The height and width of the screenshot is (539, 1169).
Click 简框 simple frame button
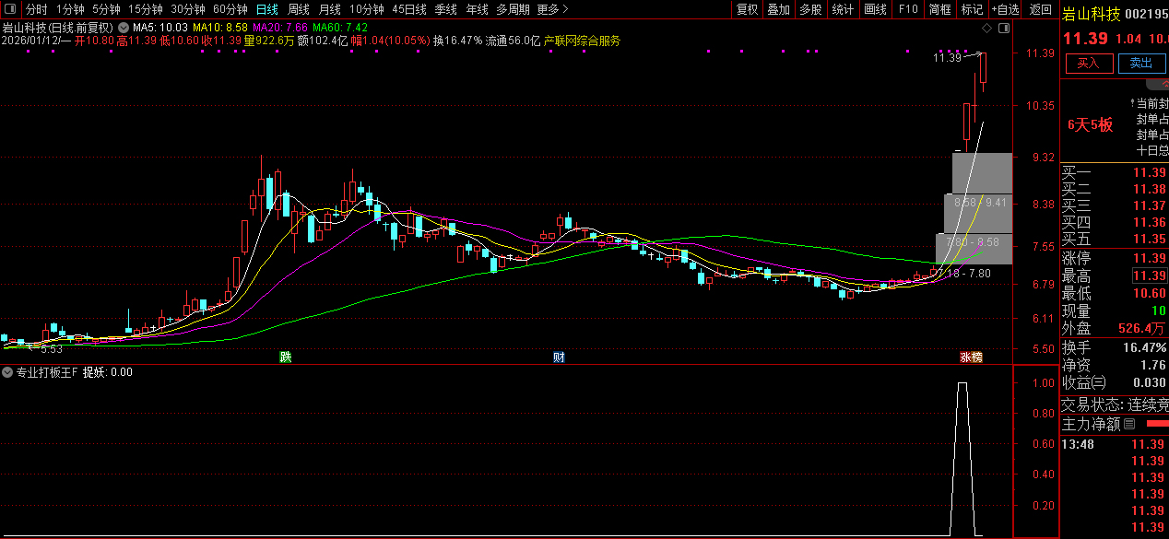point(939,9)
